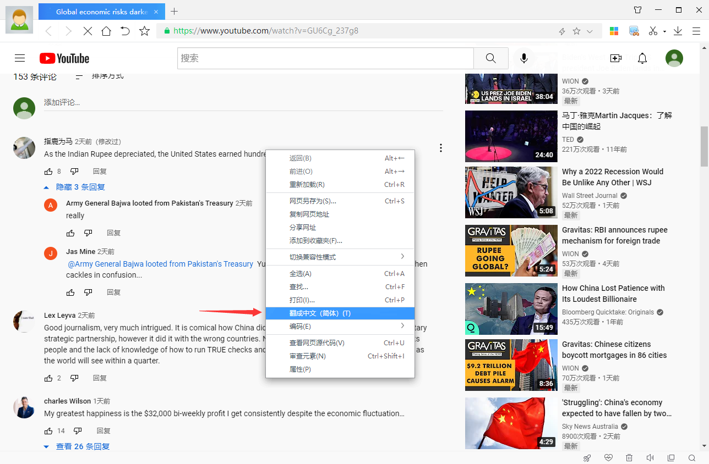Screen dimensions: 709x464
Task: Open 排序方式 sort options
Action: tap(100, 76)
